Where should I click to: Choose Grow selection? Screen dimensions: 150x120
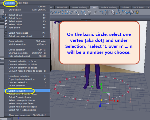(x=27, y=41)
